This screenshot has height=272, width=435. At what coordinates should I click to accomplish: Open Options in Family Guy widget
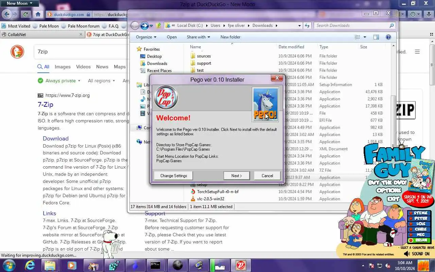(389, 190)
